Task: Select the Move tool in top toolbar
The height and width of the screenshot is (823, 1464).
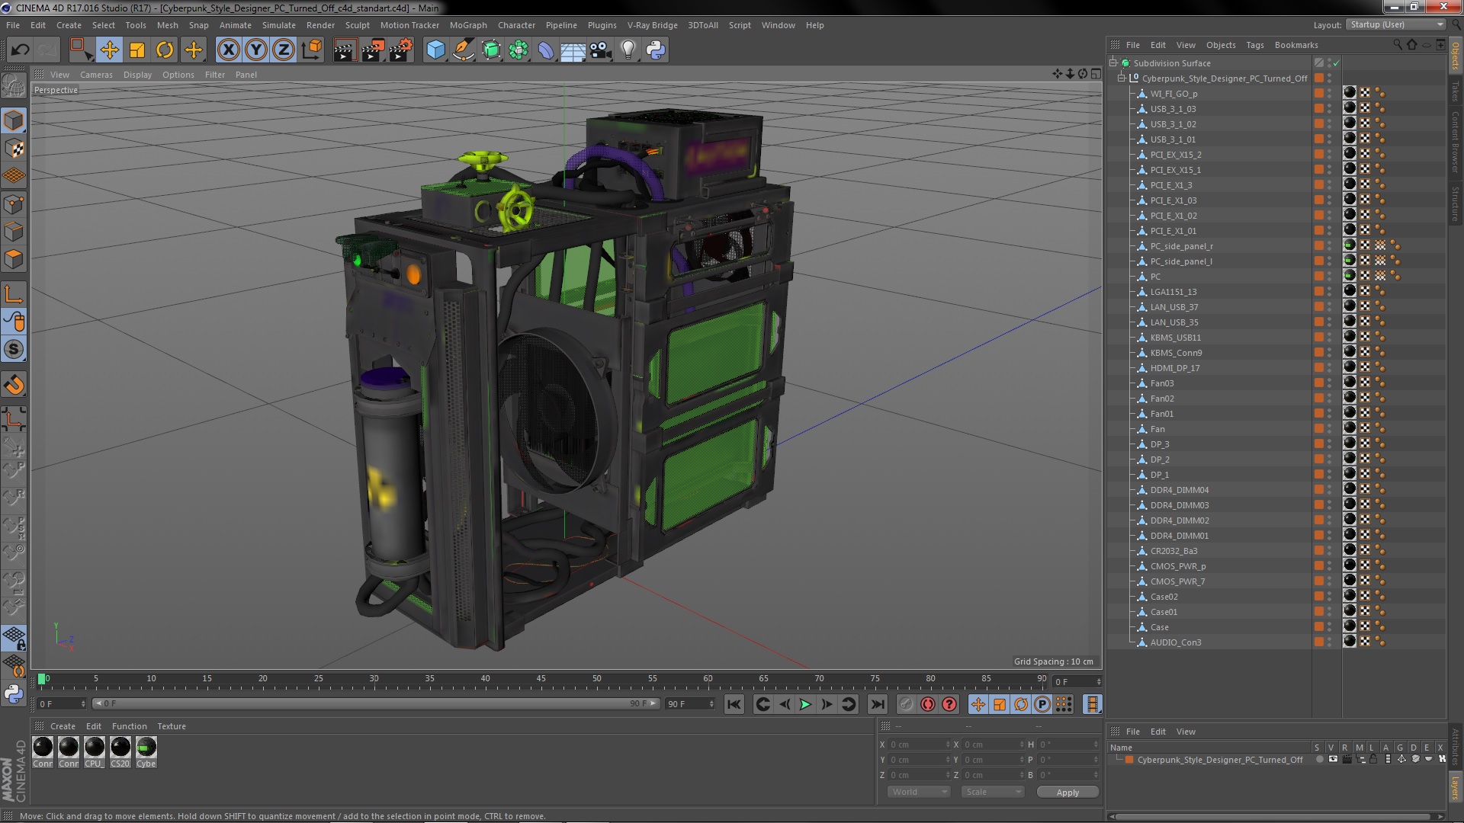Action: 109,50
